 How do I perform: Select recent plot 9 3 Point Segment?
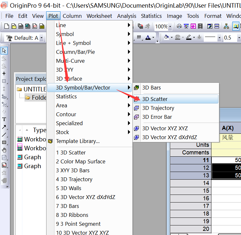89,224
